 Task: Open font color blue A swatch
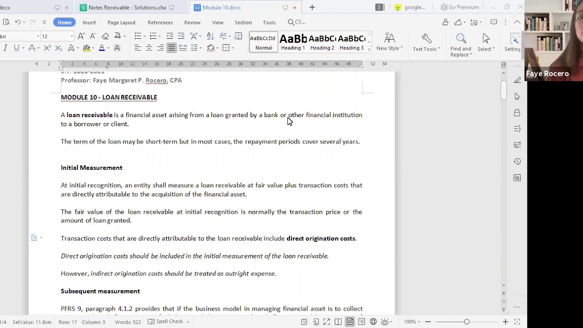[x=102, y=48]
